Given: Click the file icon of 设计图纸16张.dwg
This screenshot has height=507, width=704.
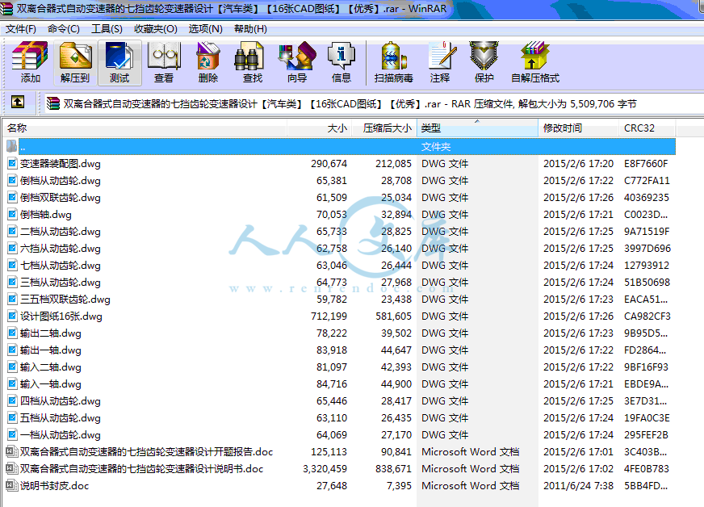Looking at the screenshot, I should tap(12, 316).
